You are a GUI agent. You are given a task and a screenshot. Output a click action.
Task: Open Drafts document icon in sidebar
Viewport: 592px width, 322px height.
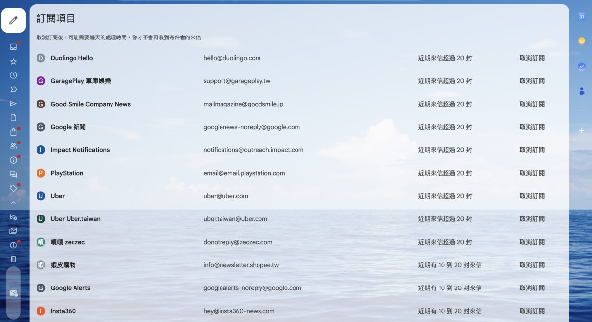13,117
